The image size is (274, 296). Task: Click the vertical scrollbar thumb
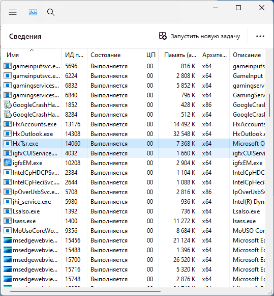coord(269,105)
